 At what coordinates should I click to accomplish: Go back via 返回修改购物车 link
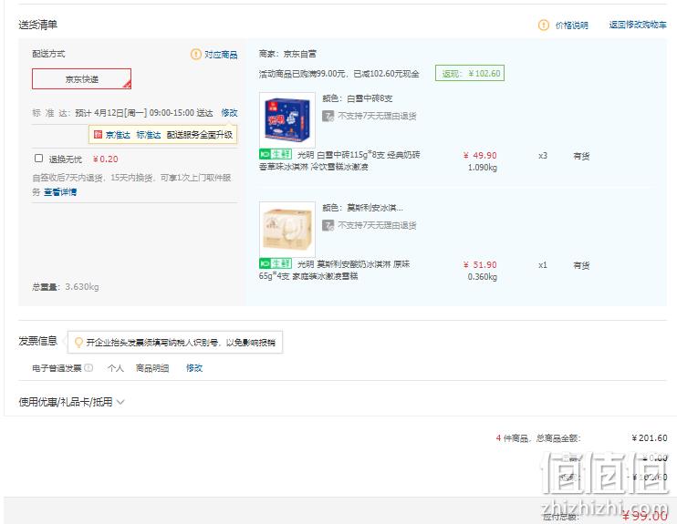638,25
